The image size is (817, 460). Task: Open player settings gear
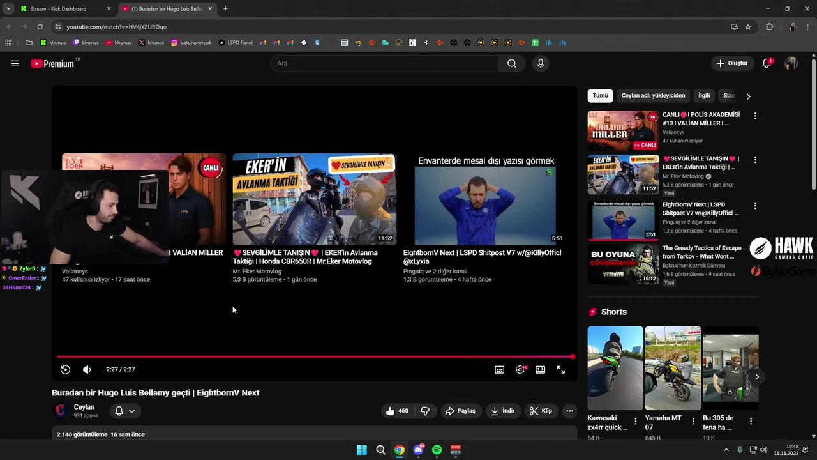point(520,369)
